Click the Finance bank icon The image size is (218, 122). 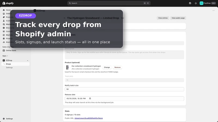(4, 38)
